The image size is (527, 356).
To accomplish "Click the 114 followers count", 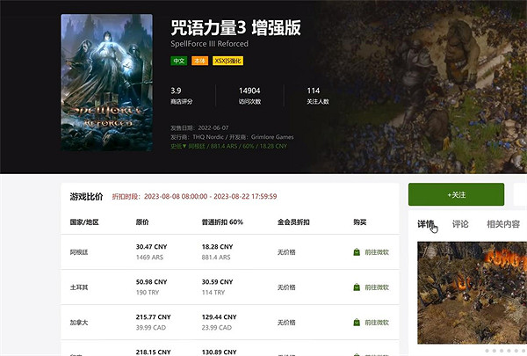I will pos(314,91).
